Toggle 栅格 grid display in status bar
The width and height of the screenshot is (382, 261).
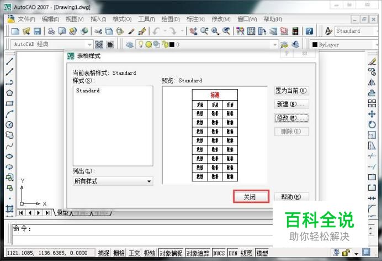[119, 253]
